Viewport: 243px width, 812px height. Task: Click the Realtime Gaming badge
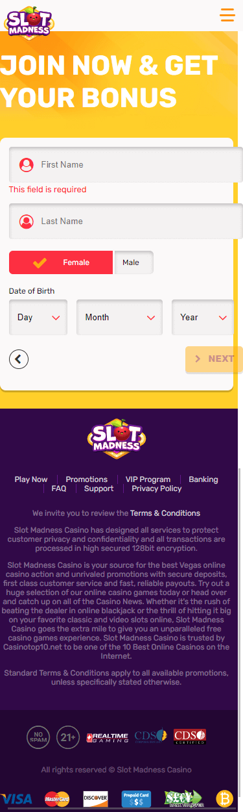point(108,737)
